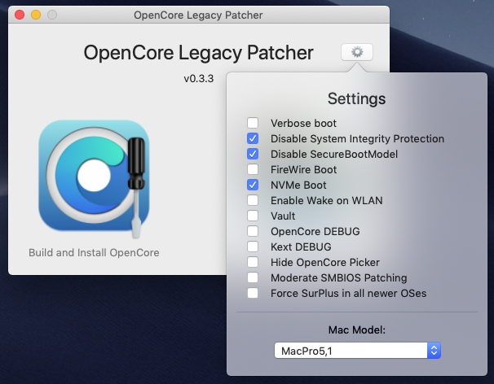Uncheck the NVMe Boot option
Screen dimensions: 494x384
click(x=253, y=185)
